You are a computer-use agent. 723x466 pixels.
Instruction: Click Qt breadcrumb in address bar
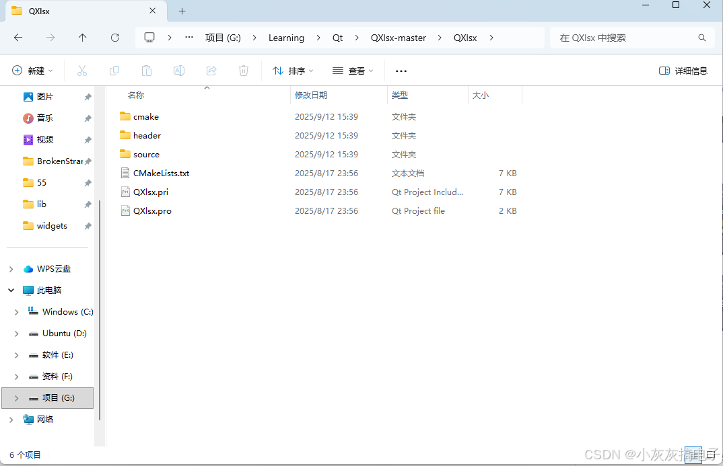[x=337, y=38]
